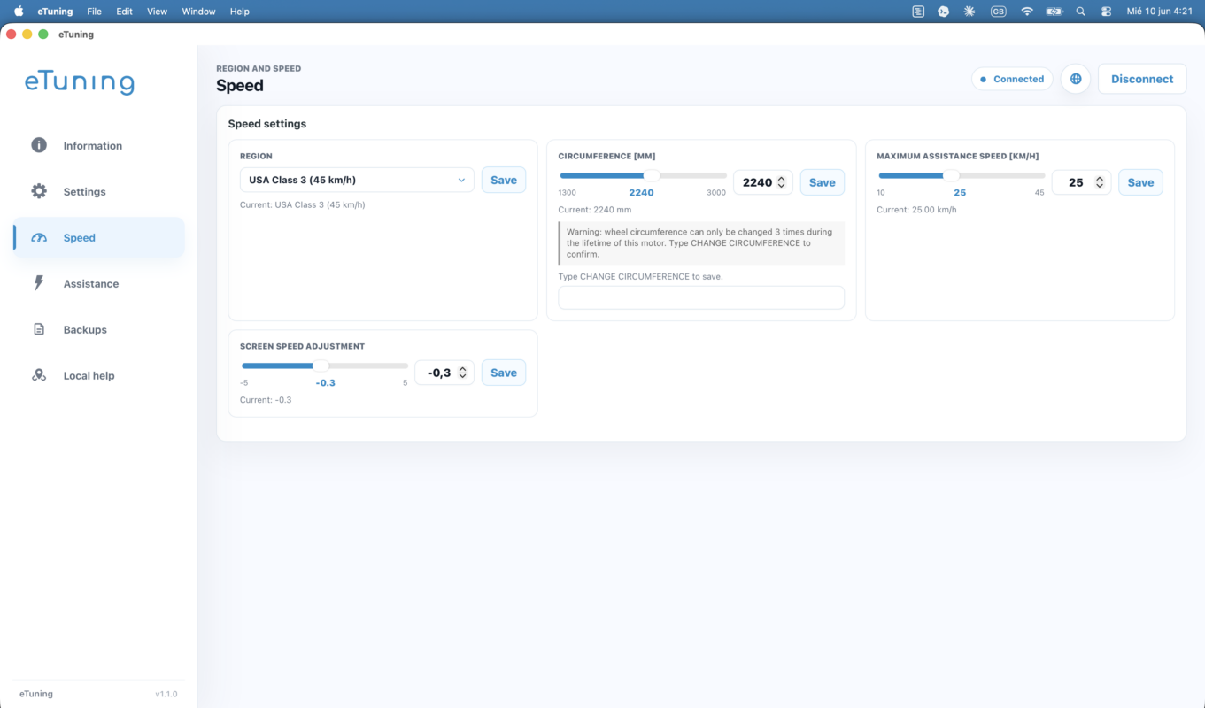Go to the Local help page

tap(99, 376)
